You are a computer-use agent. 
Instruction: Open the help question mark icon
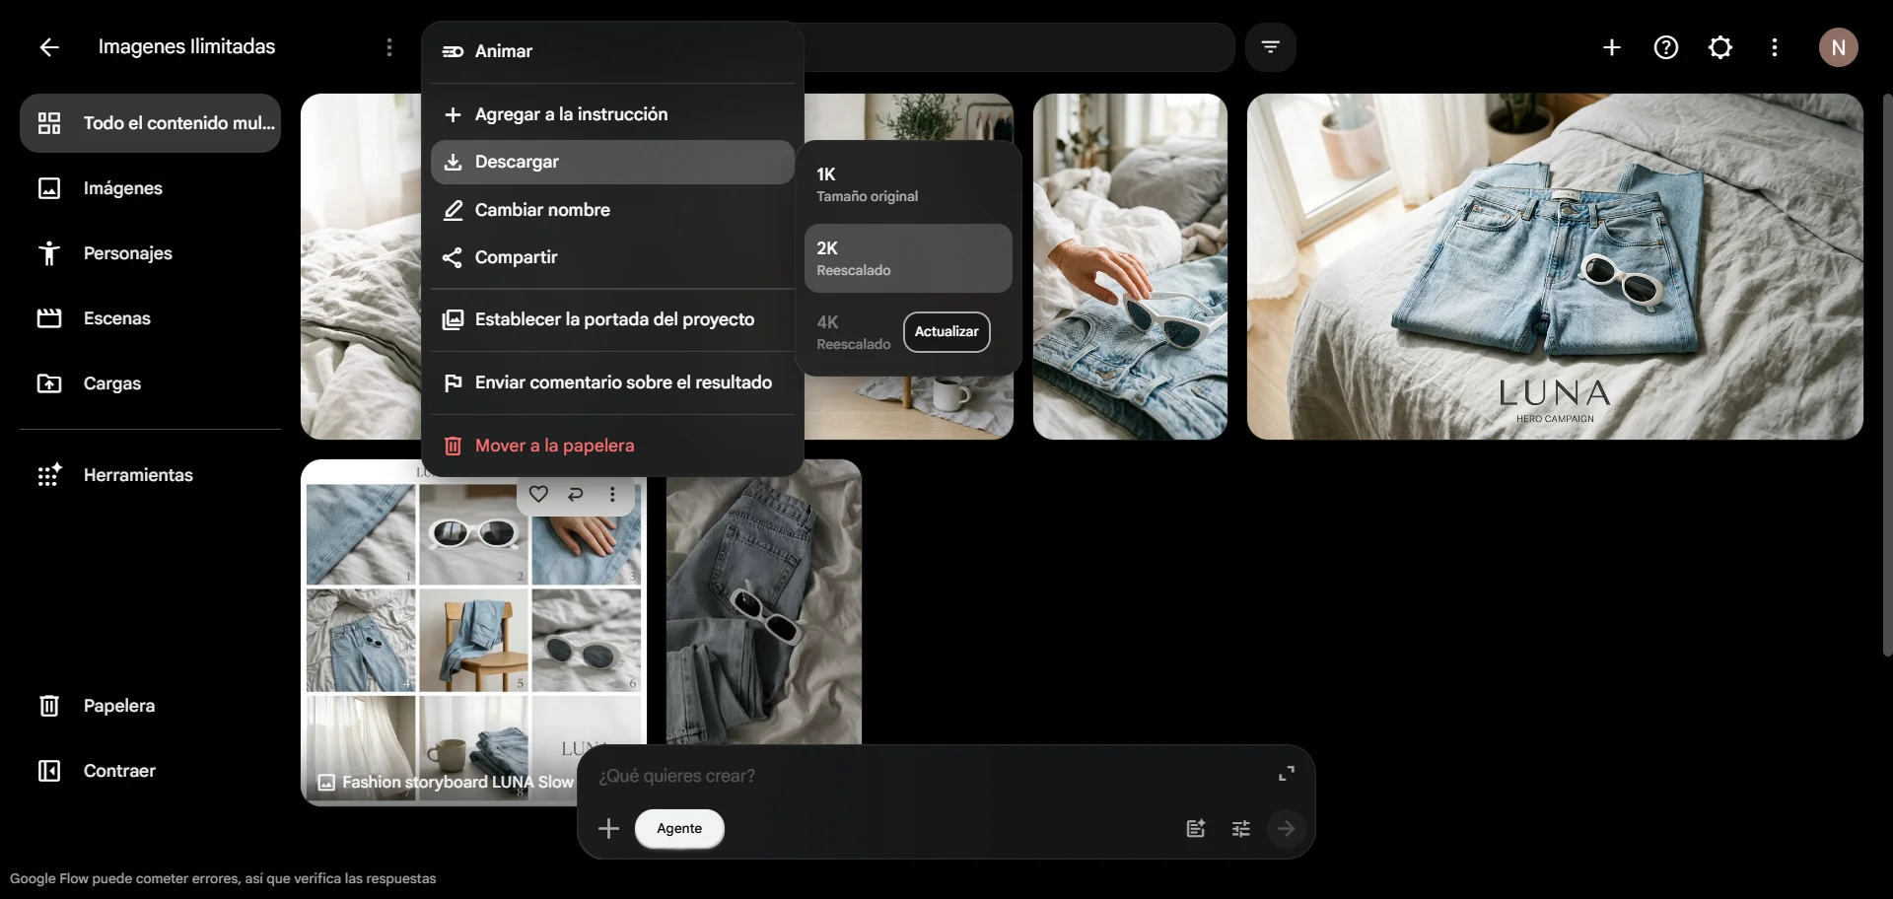coord(1665,47)
